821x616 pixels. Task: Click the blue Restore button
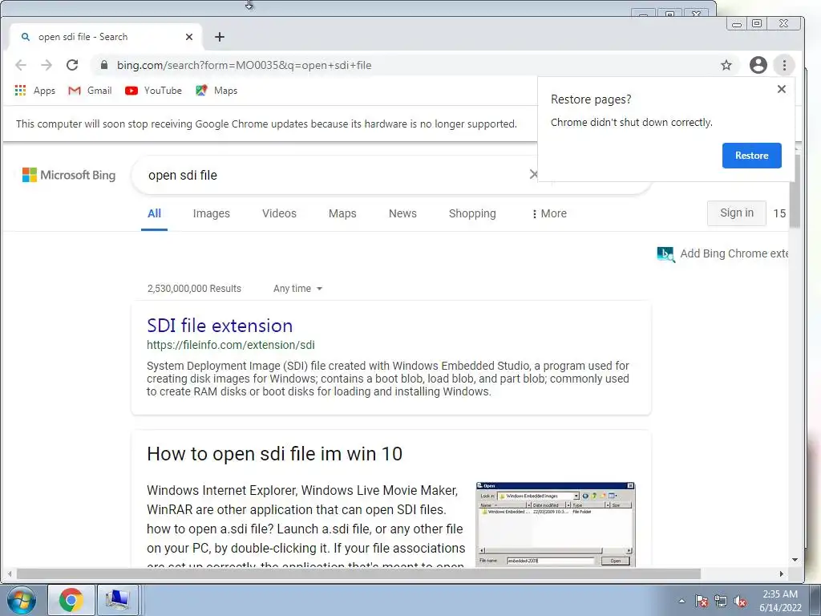pyautogui.click(x=751, y=156)
